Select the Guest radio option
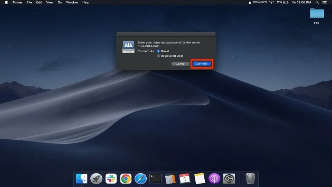Screen dimensions: 332x187 [158, 51]
